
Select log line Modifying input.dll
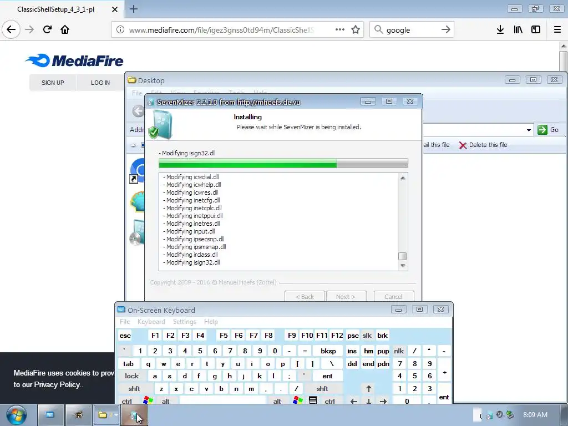coord(189,231)
